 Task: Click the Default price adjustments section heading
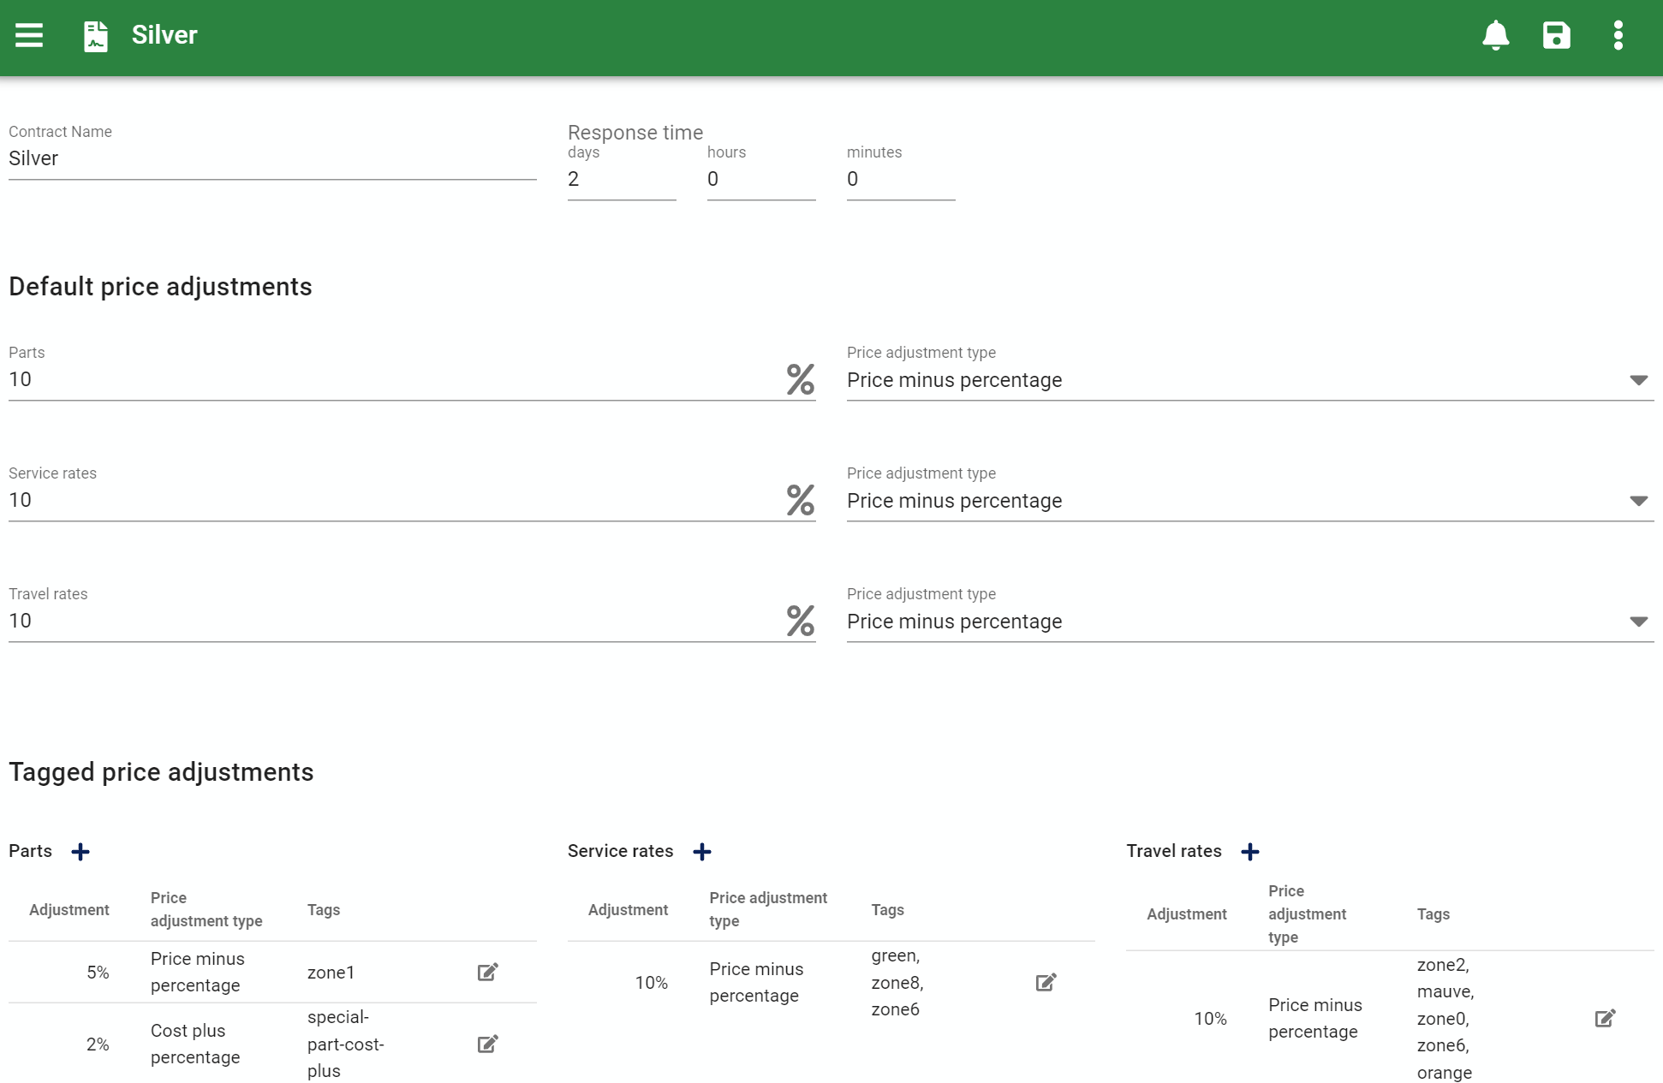[160, 287]
